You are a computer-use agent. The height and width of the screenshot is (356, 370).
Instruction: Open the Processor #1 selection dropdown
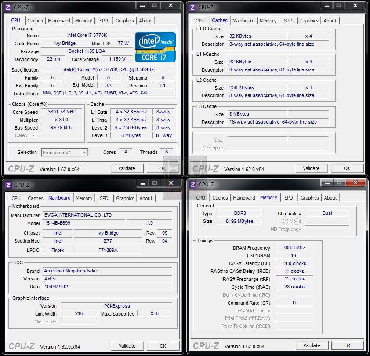[x=65, y=153]
